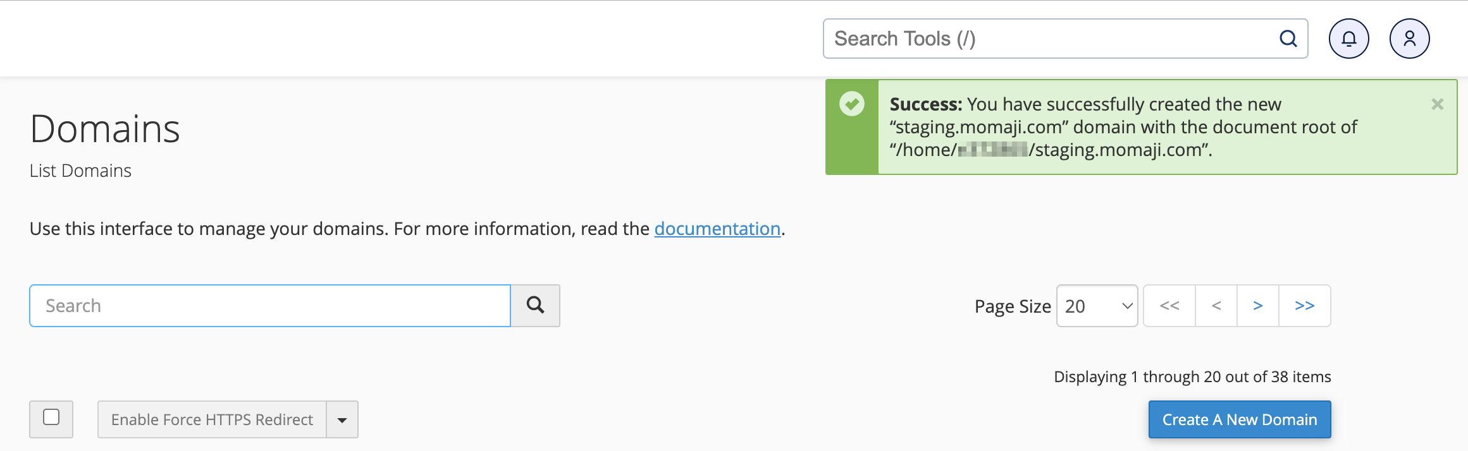
Task: Click the domain search magnifier button
Action: pyautogui.click(x=535, y=306)
